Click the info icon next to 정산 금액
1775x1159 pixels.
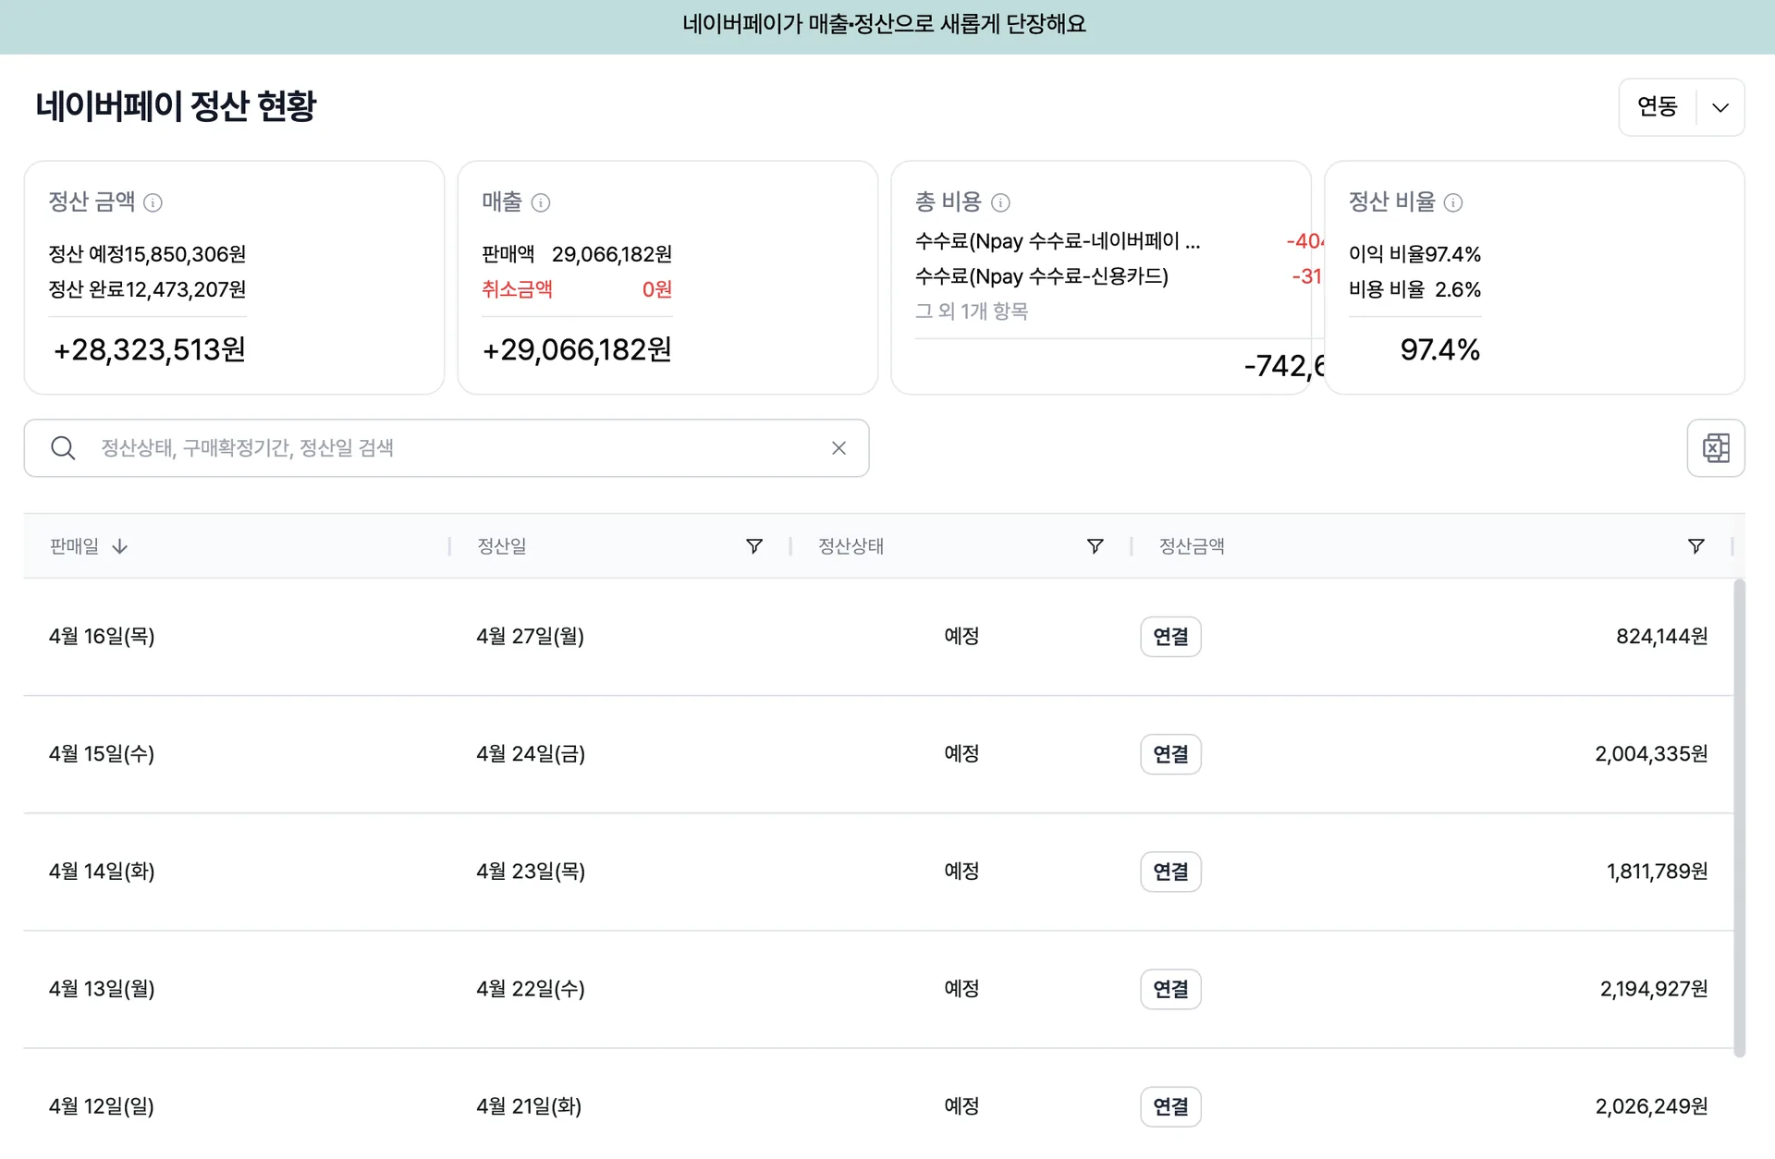point(153,202)
